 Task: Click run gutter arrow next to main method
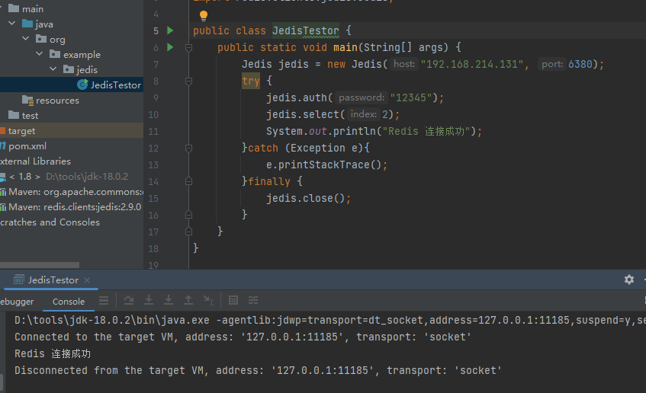[171, 47]
